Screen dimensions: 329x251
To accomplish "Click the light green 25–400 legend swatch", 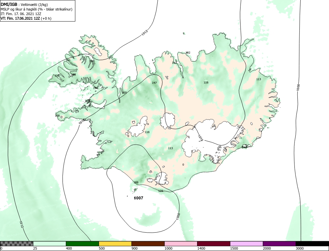I will [x=50, y=244].
